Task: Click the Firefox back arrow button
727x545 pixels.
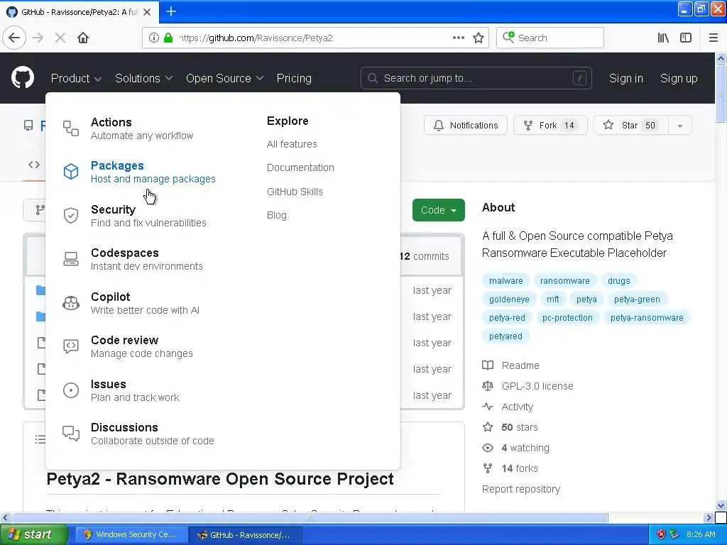Action: point(14,38)
